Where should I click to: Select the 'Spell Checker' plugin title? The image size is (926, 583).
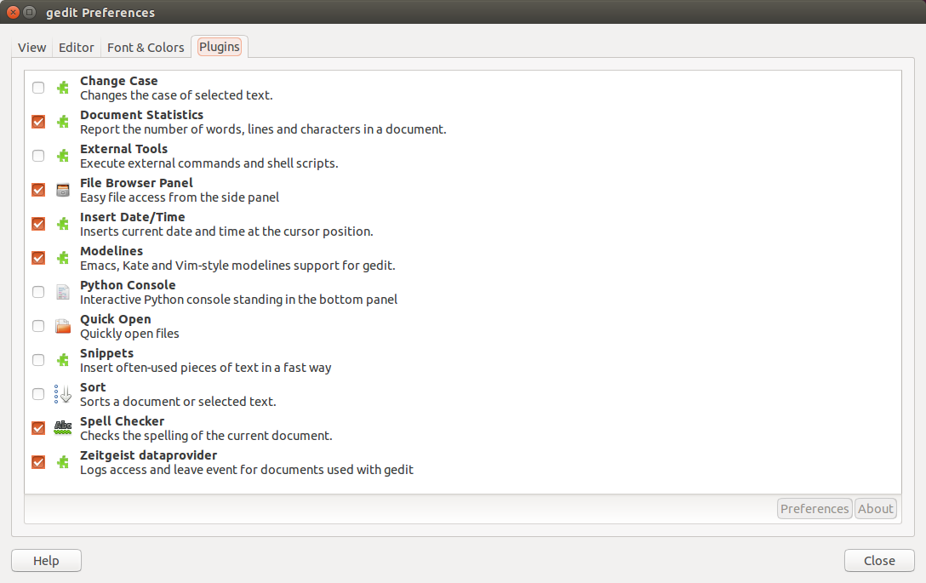coord(123,421)
